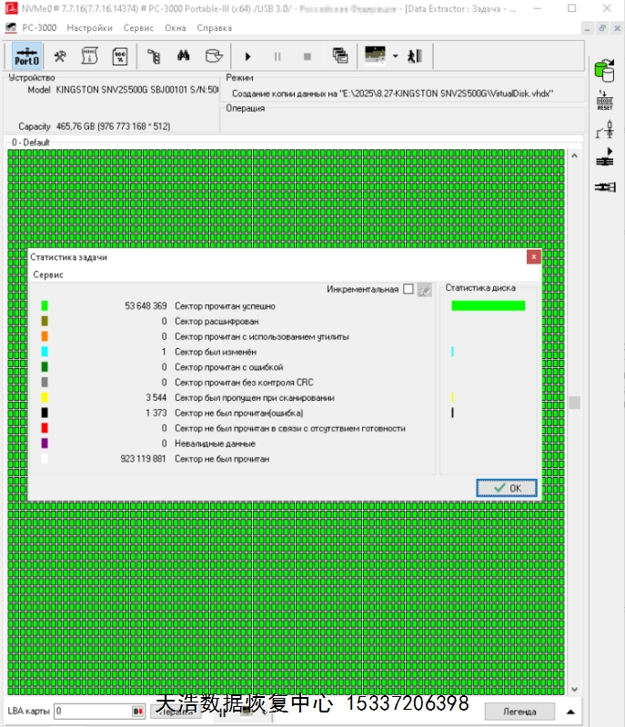Viewport: 625px width, 727px height.
Task: Click the database cylinders icon in right sidebar
Action: click(x=604, y=69)
